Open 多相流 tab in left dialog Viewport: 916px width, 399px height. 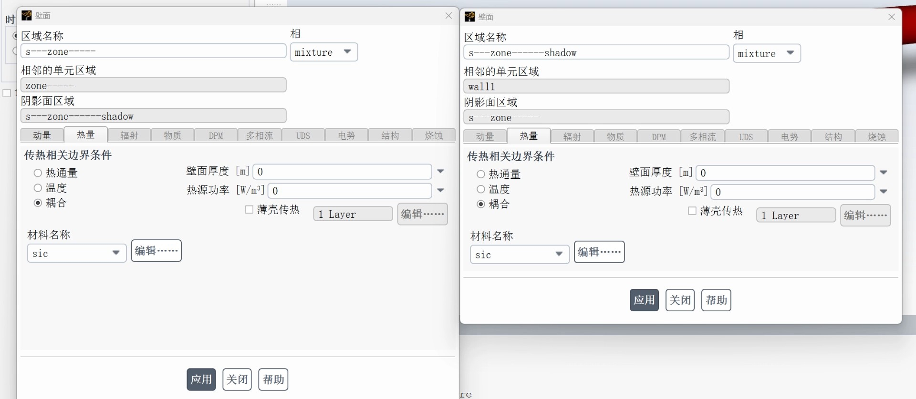[x=260, y=135]
